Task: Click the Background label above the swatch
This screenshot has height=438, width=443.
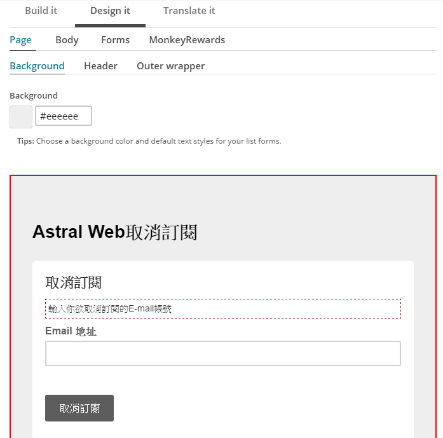Action: coord(34,96)
